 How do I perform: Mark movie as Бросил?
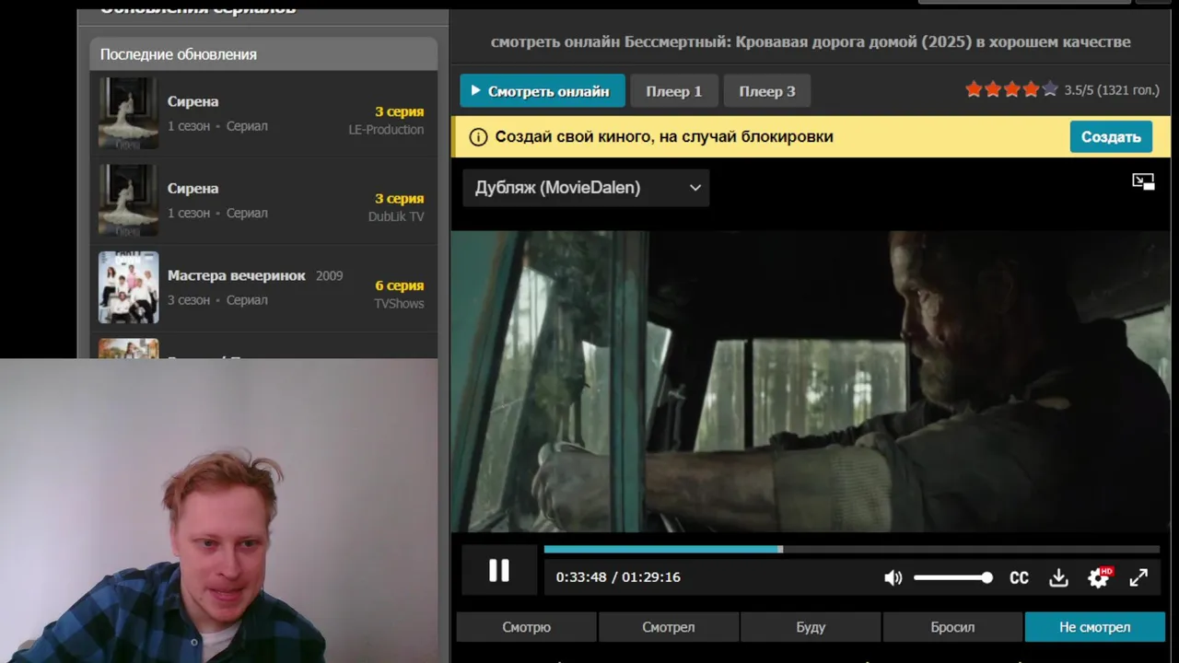(952, 627)
